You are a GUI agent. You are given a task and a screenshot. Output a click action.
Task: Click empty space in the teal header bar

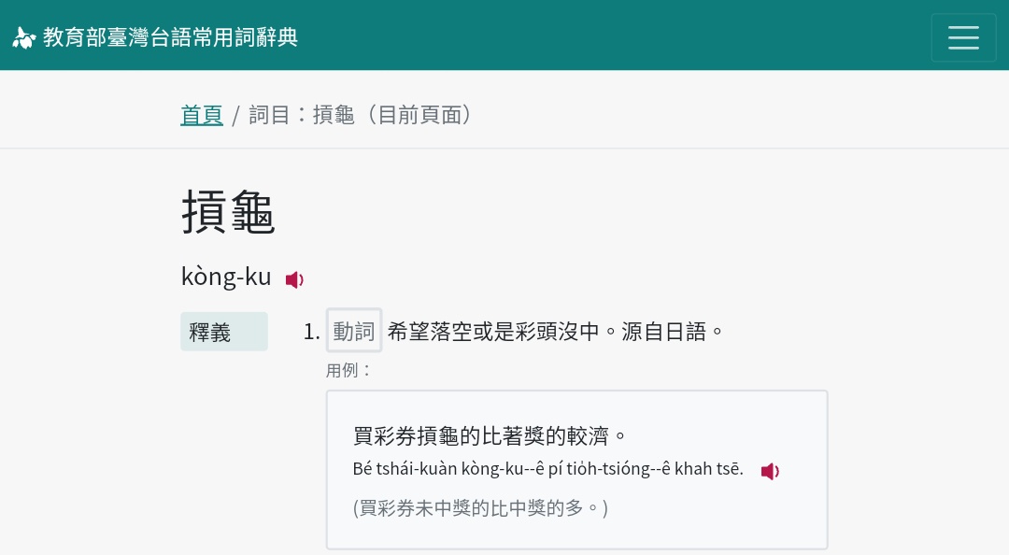point(607,36)
